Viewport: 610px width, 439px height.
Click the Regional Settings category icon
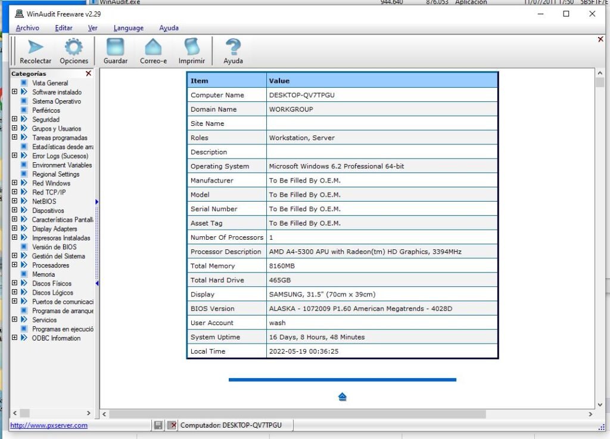pyautogui.click(x=24, y=174)
